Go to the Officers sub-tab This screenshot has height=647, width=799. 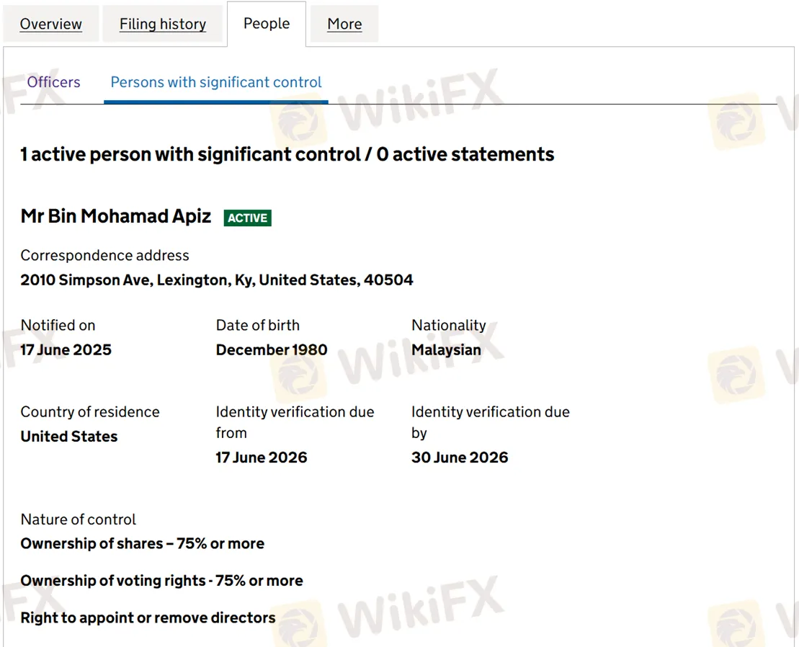(54, 82)
